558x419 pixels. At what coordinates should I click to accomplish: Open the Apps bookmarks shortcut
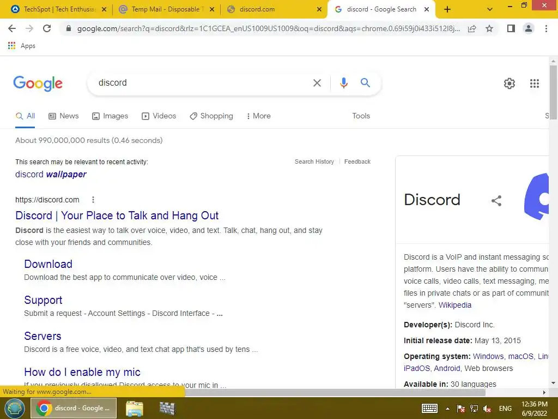(x=22, y=46)
